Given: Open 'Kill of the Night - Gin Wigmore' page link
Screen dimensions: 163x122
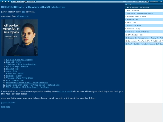Looking at the screenshot, I should pyautogui.click(x=19, y=60).
